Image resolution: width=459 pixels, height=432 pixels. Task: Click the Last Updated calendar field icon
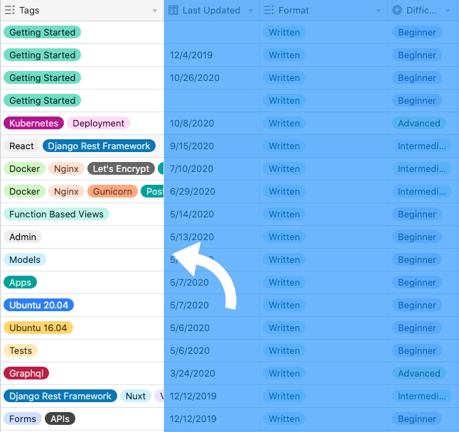point(173,11)
